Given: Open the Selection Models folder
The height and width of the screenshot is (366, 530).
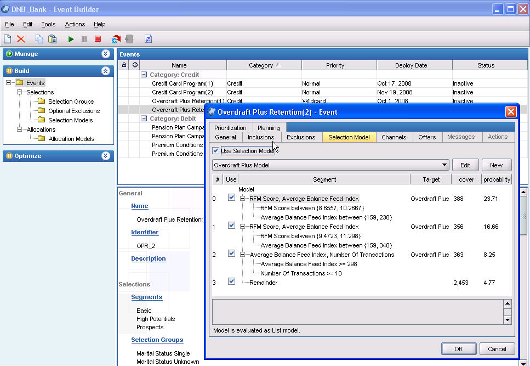Looking at the screenshot, I should coord(41,120).
